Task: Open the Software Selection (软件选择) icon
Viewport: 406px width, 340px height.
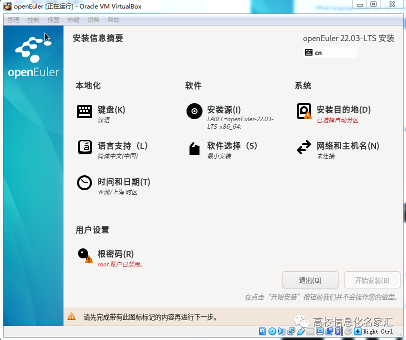Action: pos(194,148)
